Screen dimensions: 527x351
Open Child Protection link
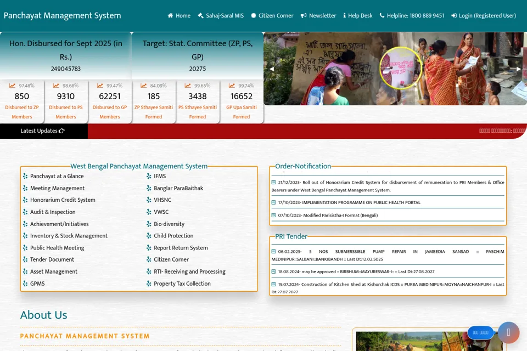pos(173,236)
